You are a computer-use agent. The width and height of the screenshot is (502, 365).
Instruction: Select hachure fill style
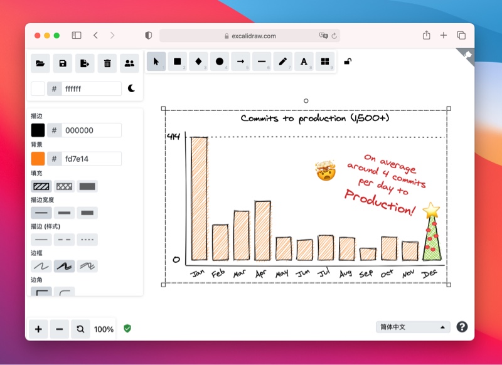click(x=41, y=186)
